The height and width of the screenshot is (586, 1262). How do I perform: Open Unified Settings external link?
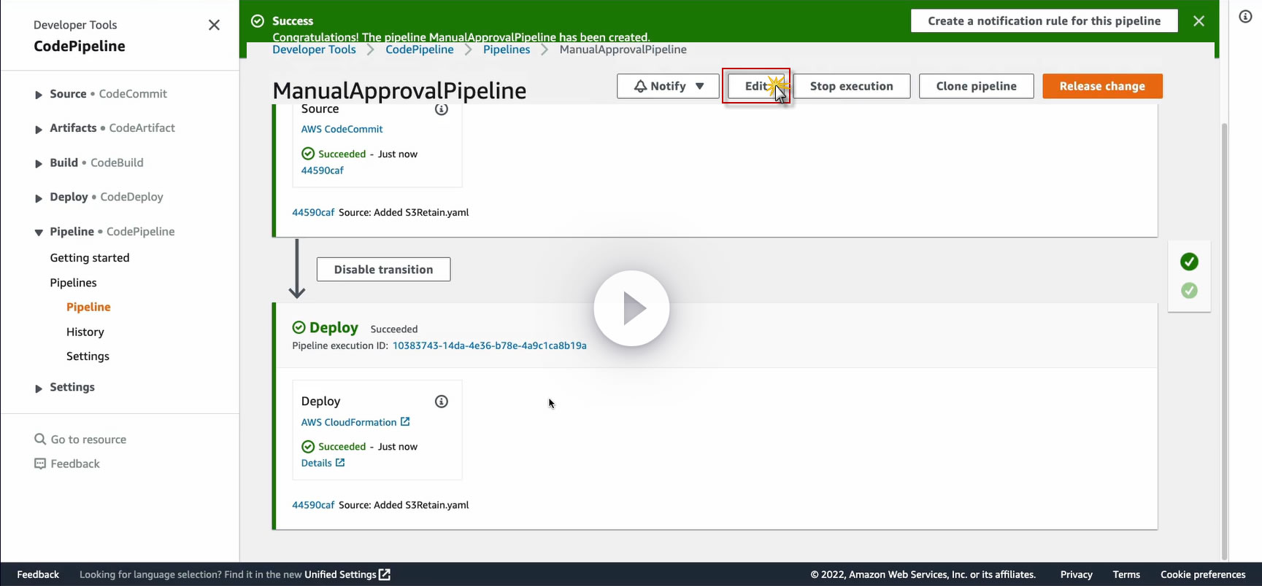(347, 574)
